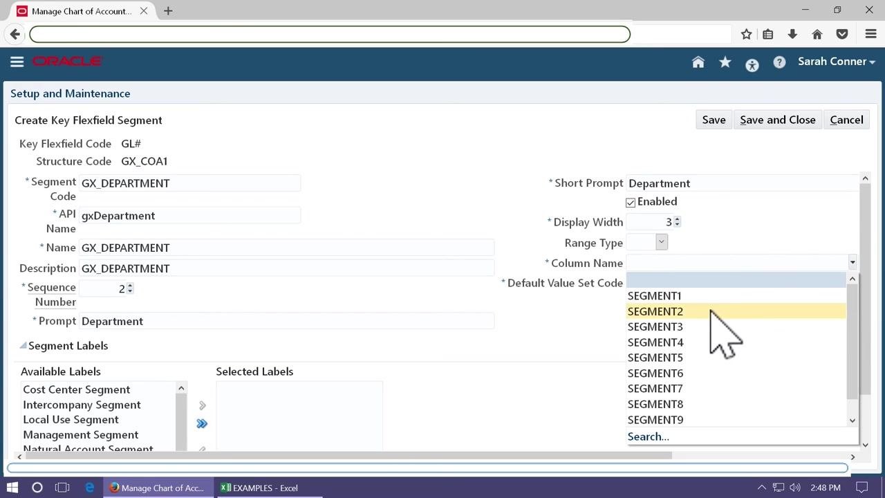Bookmark this page with the star icon
Screen dimensions: 885x498
[747, 34]
